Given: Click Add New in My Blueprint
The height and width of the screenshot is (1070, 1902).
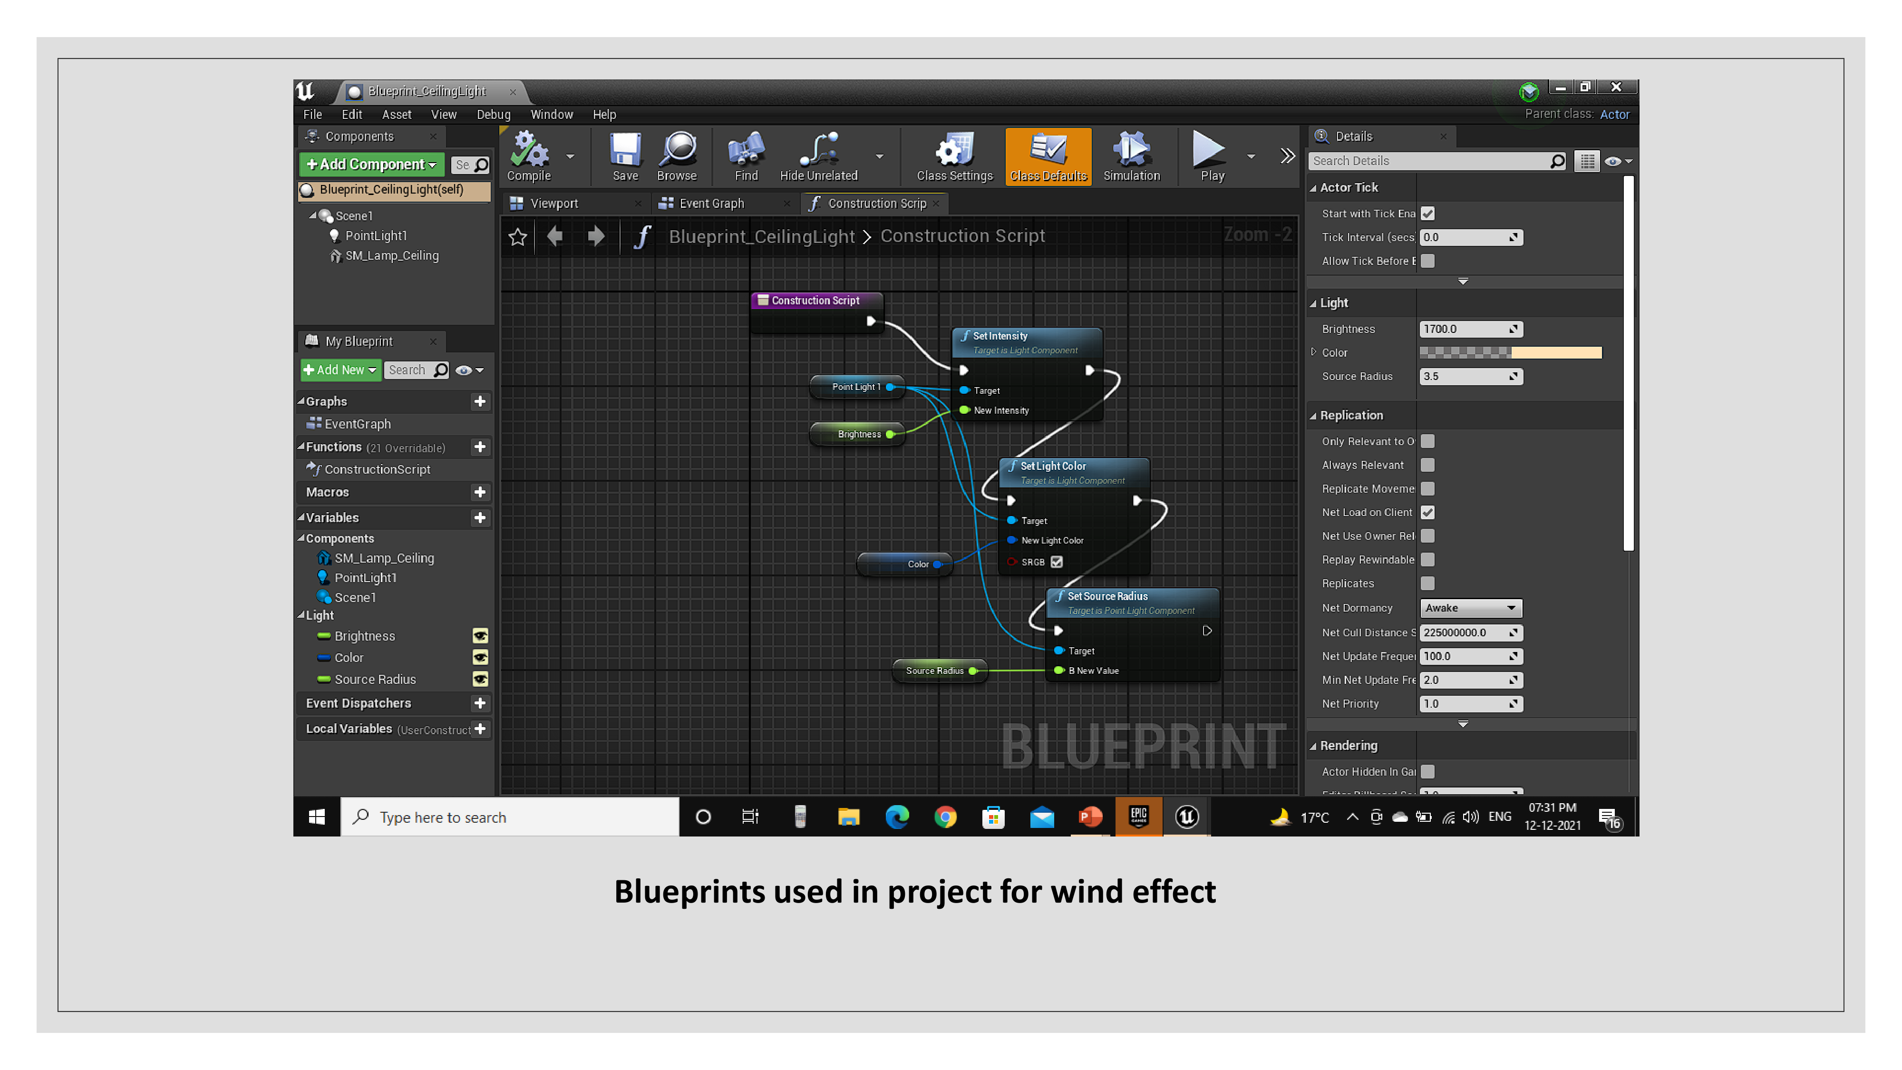Looking at the screenshot, I should tap(340, 370).
